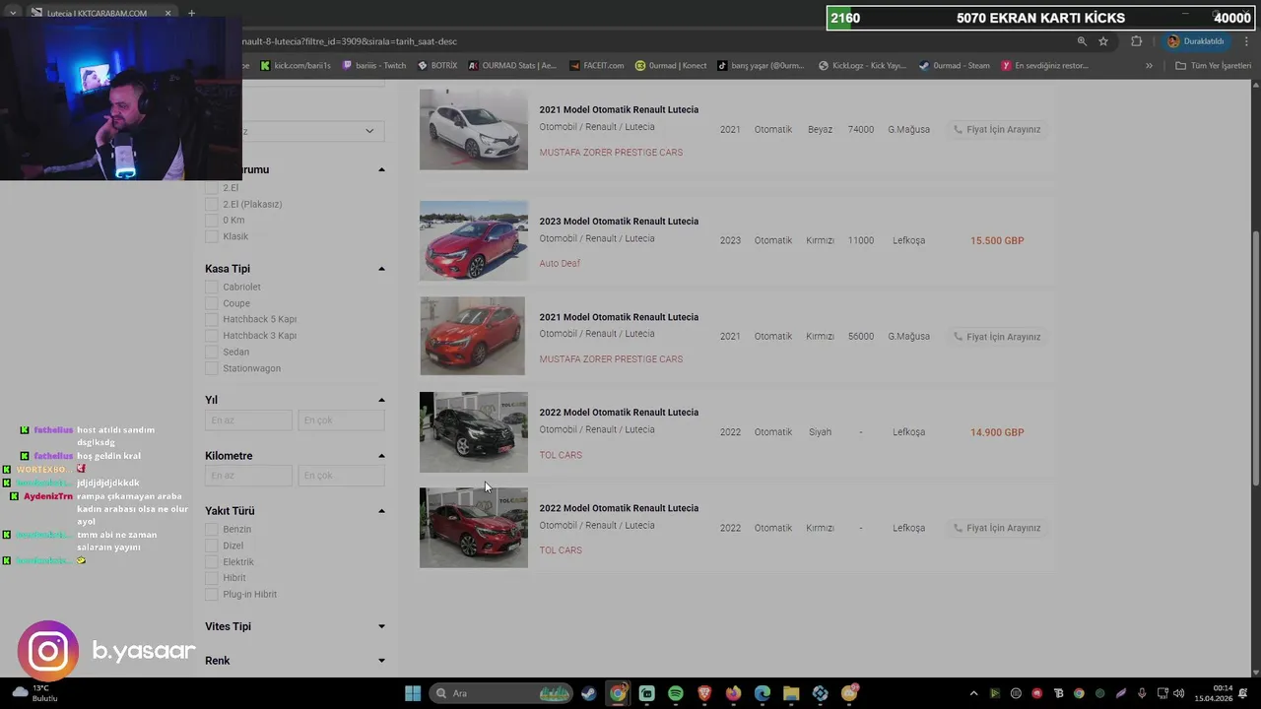
Task: Click the page vertical scrollbar
Action: point(1255,357)
